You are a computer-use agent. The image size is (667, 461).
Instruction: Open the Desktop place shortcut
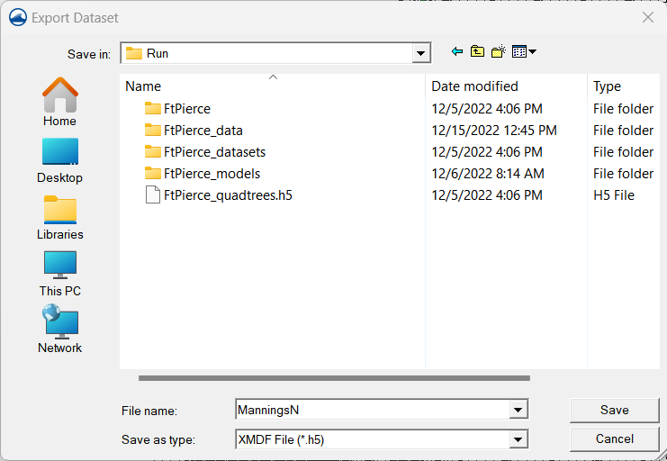click(x=60, y=160)
